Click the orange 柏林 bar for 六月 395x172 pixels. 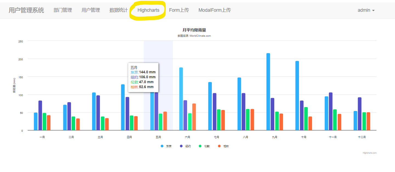click(x=194, y=116)
